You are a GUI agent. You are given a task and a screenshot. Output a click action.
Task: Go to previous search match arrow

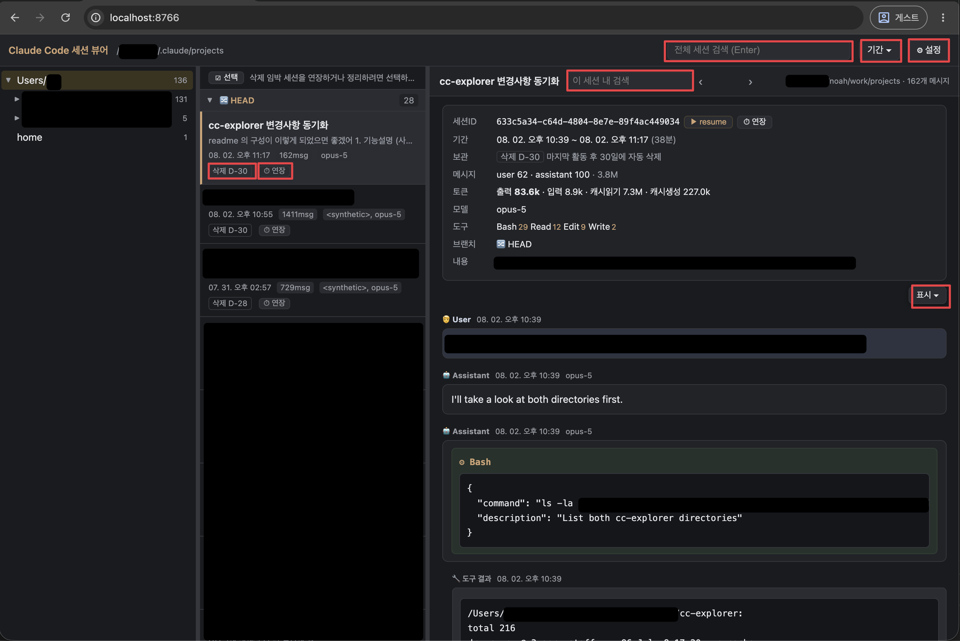(x=700, y=82)
